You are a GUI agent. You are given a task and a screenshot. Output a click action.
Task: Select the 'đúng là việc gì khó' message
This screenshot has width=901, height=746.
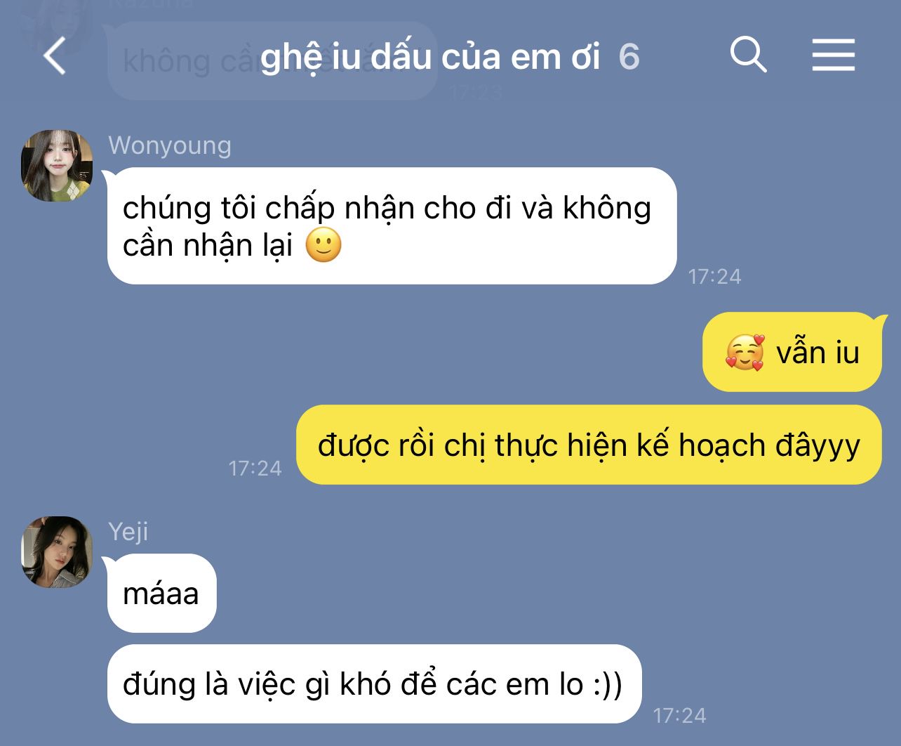[374, 683]
